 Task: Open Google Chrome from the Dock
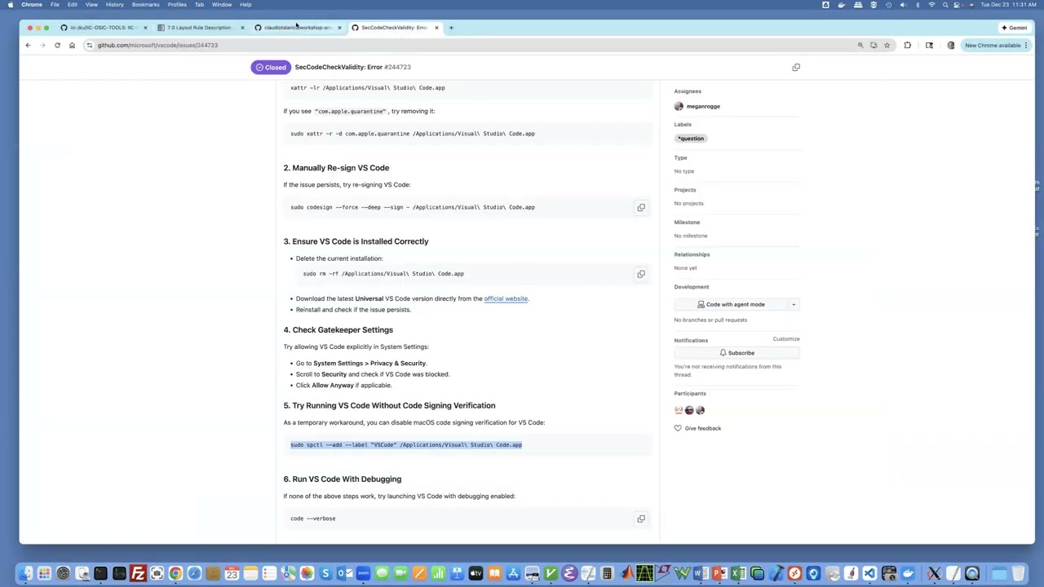tap(175, 573)
